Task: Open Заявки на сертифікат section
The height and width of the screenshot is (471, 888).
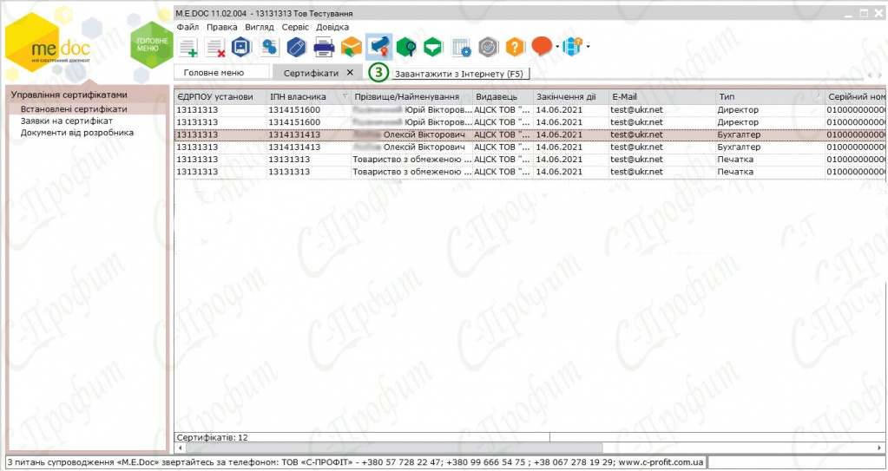Action: point(67,121)
